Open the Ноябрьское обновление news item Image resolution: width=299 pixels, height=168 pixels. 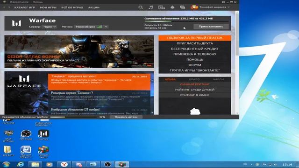[99, 111]
